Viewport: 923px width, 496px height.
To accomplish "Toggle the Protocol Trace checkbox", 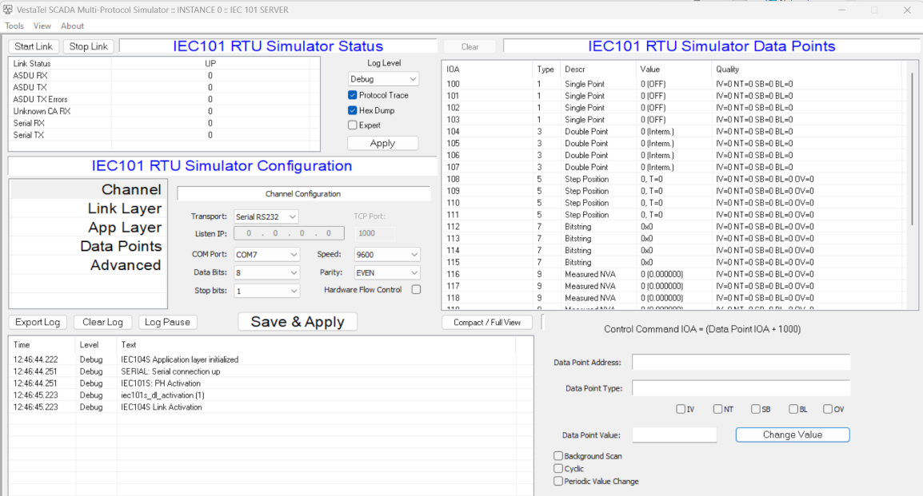I will click(353, 95).
